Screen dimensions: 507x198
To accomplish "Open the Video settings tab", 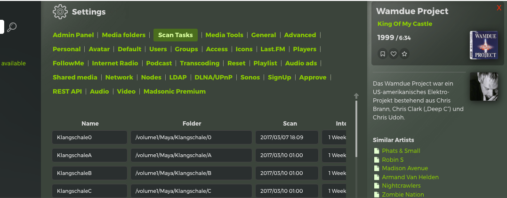I will tap(126, 91).
